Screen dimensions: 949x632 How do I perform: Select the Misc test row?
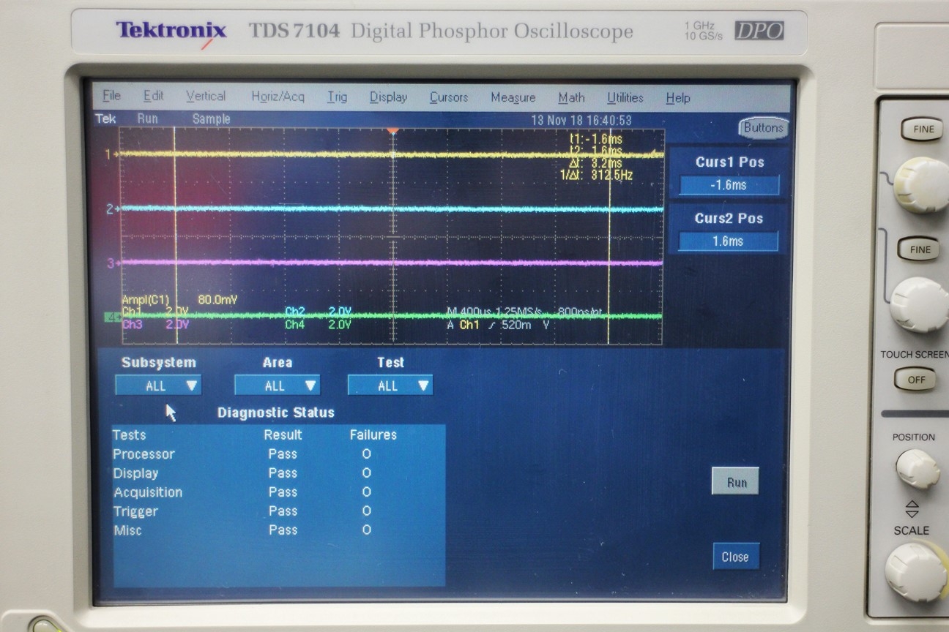pos(278,530)
